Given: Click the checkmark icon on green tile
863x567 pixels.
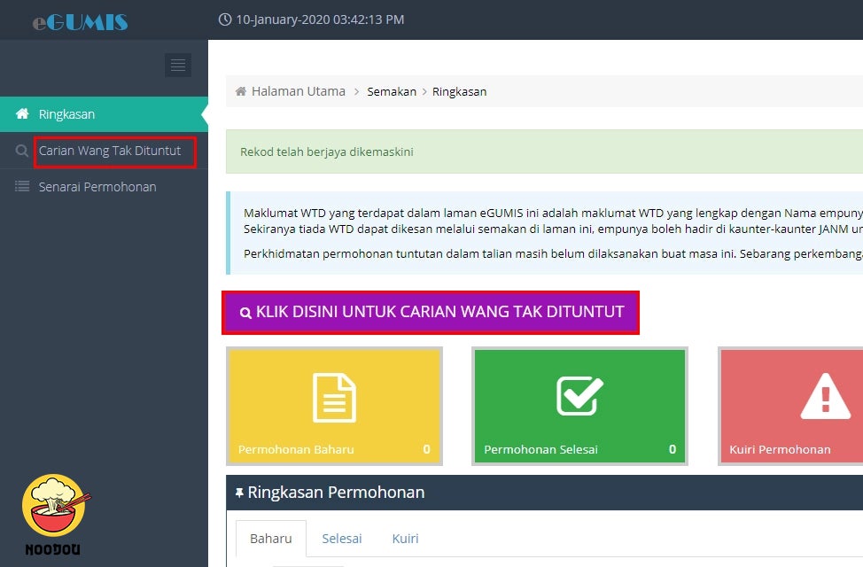Looking at the screenshot, I should click(x=579, y=396).
